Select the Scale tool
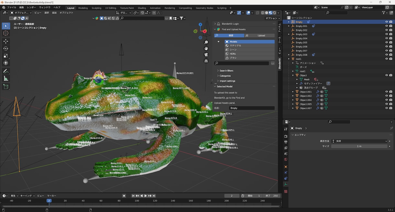395x212 pixels. coord(6,56)
